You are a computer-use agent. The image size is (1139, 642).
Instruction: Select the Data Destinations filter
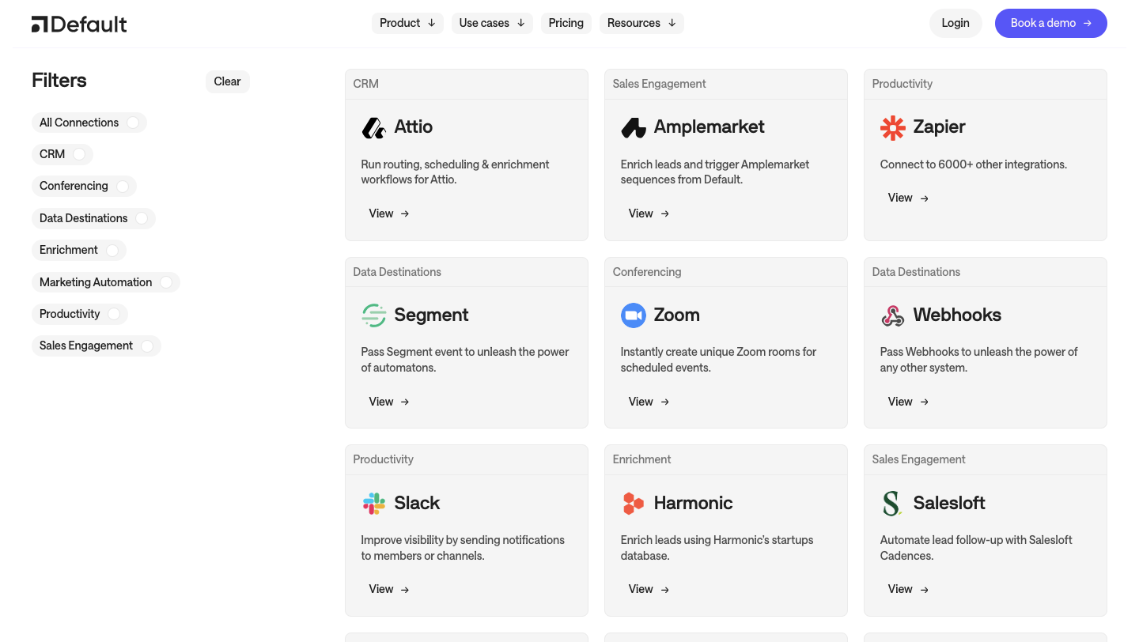[x=93, y=218]
